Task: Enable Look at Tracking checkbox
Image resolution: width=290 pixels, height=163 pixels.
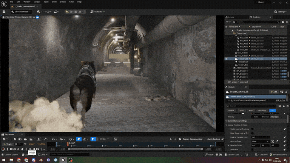Action: pyautogui.click(x=253, y=129)
